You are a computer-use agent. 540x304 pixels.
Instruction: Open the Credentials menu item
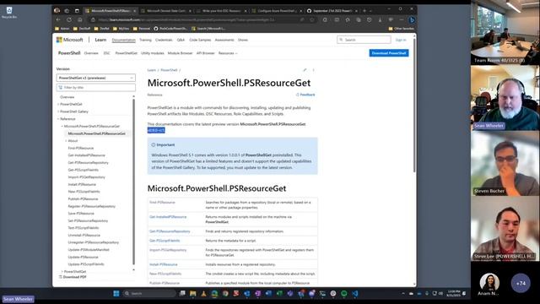(x=164, y=40)
